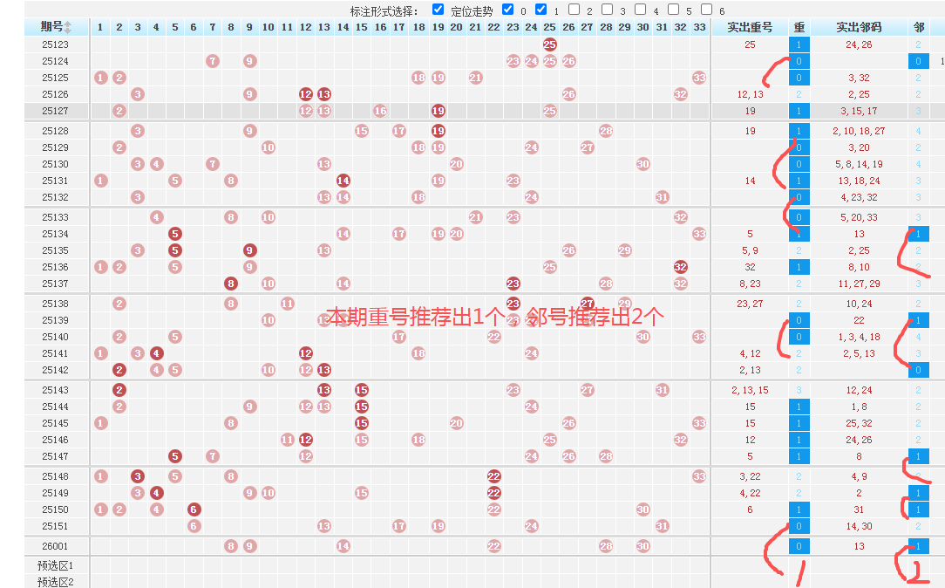Click the 邻 column header
This screenshot has width=945, height=588.
pos(919,27)
